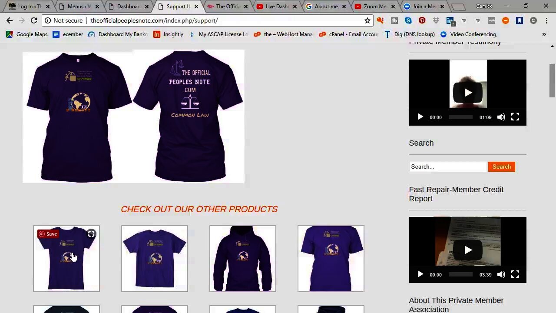Click the Zamick profile name button
This screenshot has width=556, height=313.
(x=484, y=6)
